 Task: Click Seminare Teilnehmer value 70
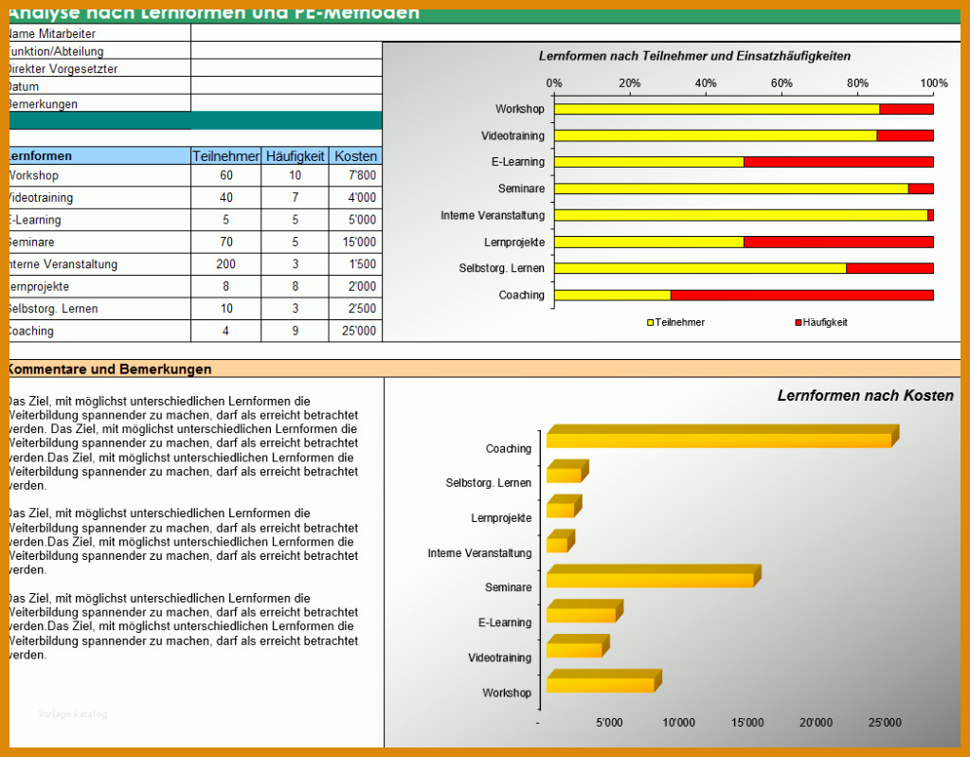[x=225, y=242]
